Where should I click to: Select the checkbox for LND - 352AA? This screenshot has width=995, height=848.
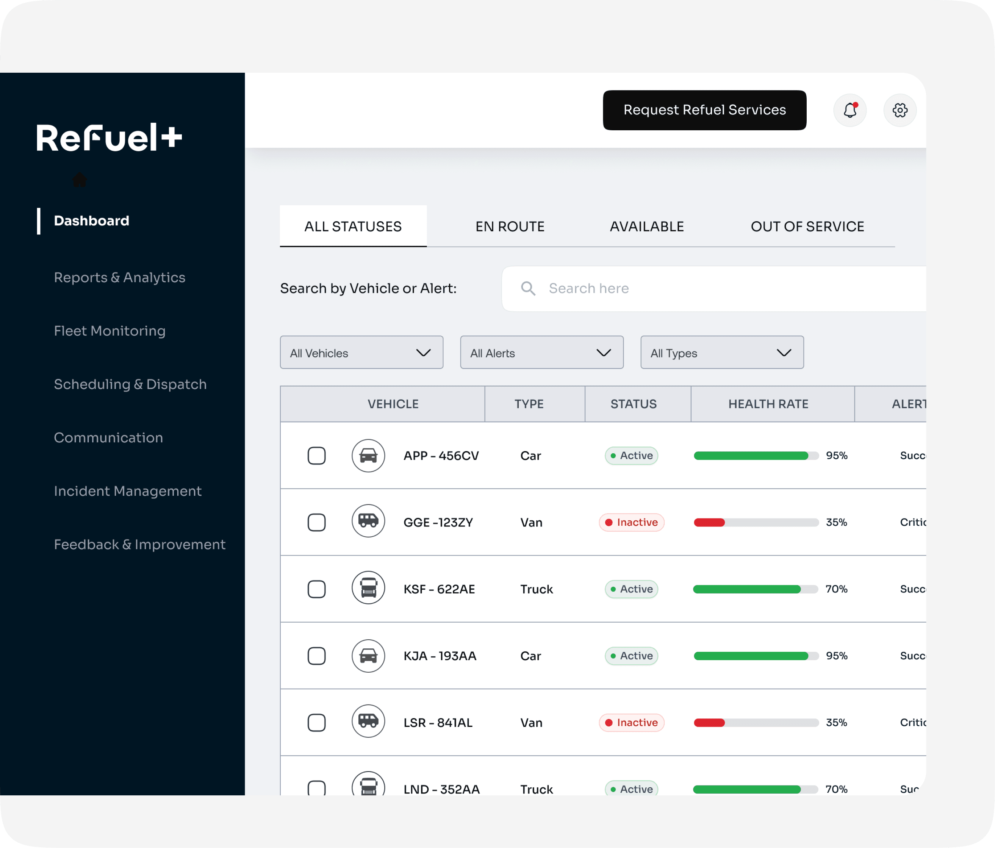[316, 787]
